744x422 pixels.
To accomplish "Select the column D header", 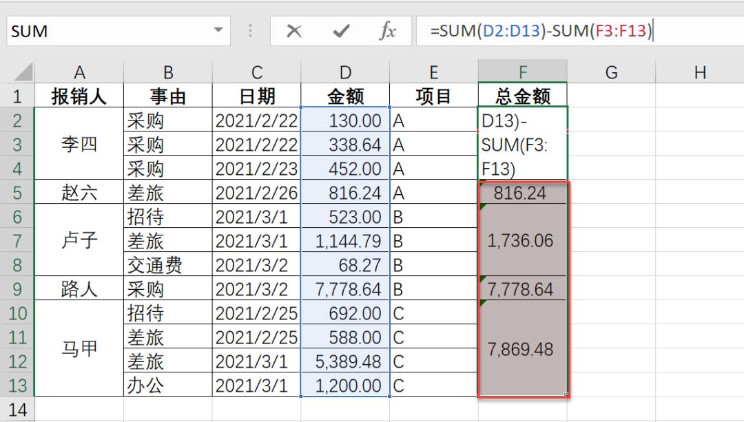I will tap(345, 71).
